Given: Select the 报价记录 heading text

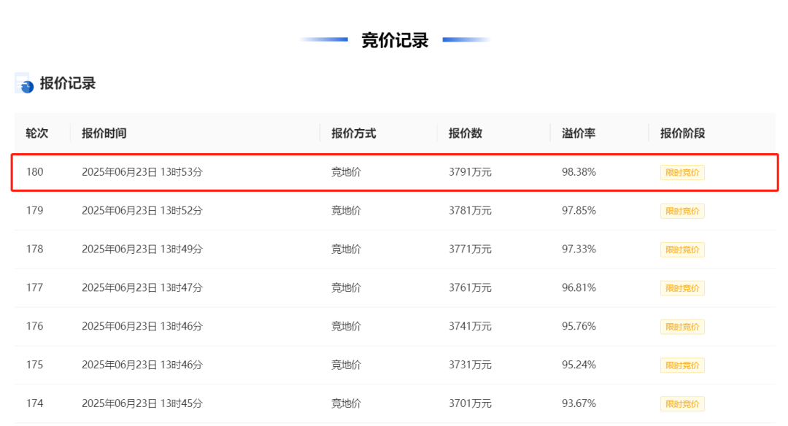Looking at the screenshot, I should (x=68, y=83).
